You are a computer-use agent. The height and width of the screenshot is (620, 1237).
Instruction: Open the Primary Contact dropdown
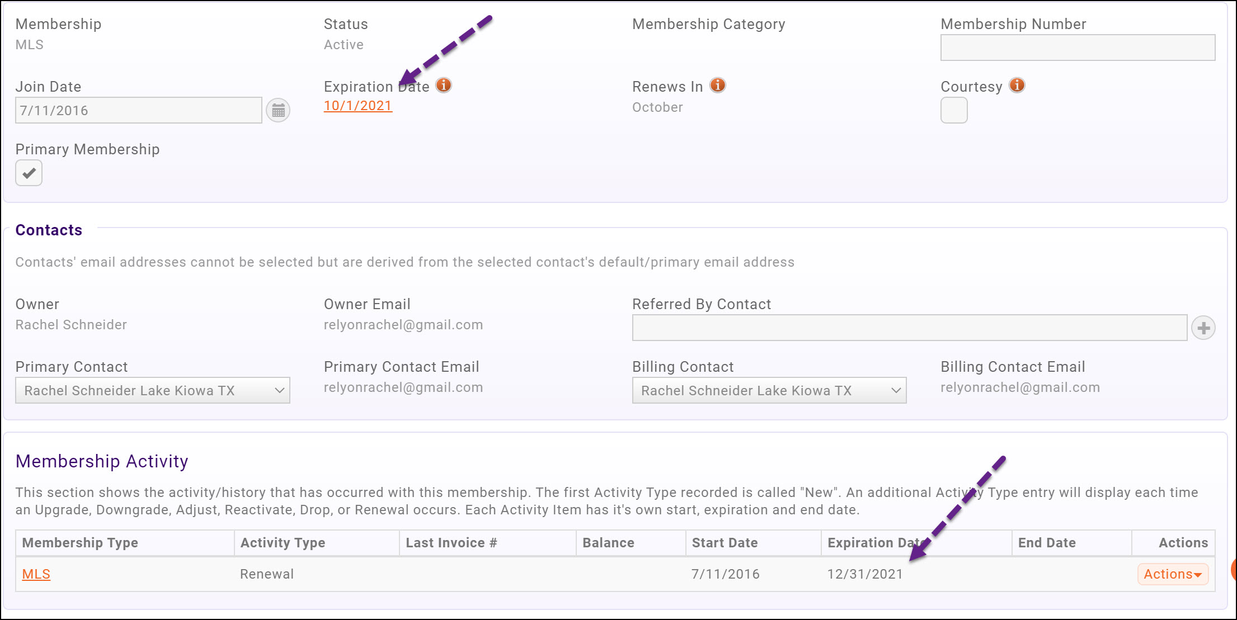click(153, 390)
